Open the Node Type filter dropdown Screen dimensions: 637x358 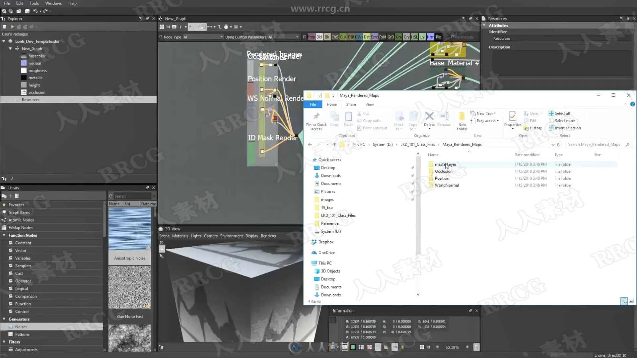click(203, 37)
